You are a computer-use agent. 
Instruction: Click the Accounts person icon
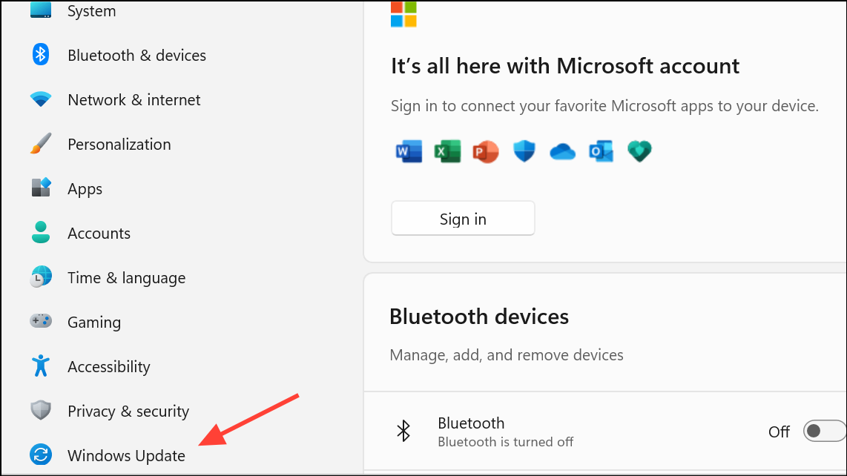(x=41, y=232)
